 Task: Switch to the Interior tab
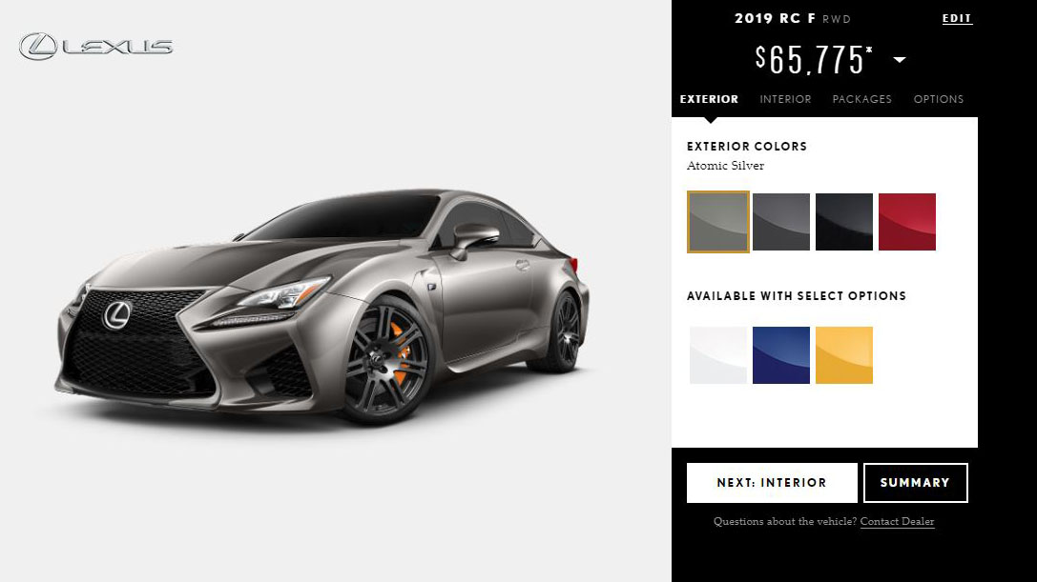click(x=785, y=99)
